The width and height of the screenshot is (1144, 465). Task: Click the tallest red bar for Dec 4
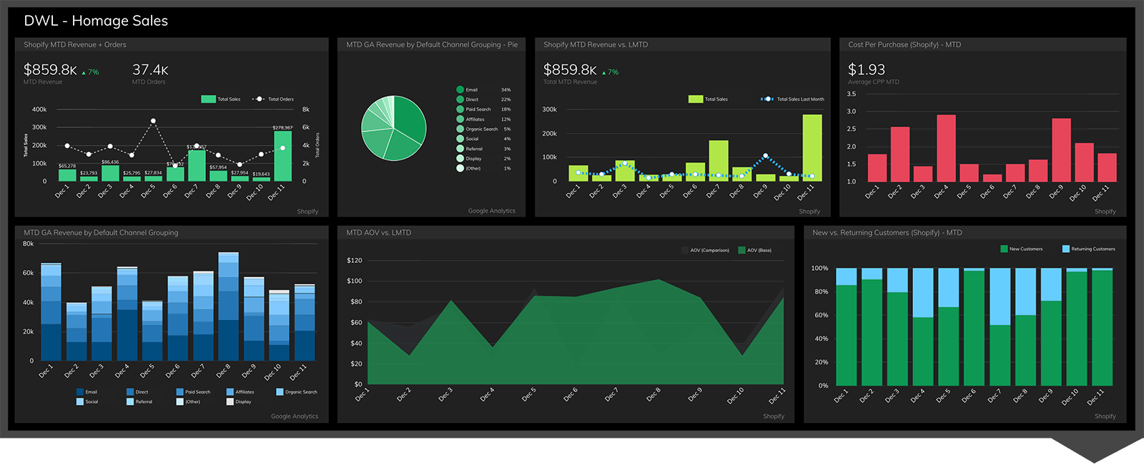point(946,148)
